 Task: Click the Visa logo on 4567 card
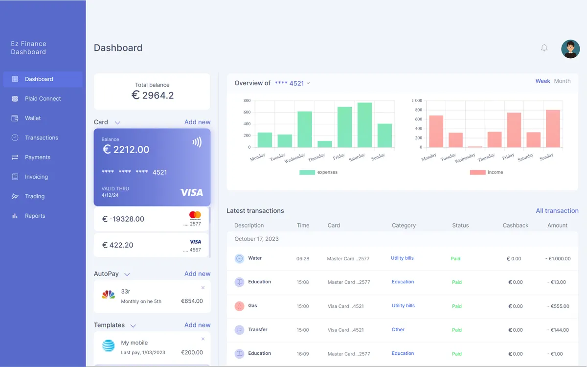[195, 242]
